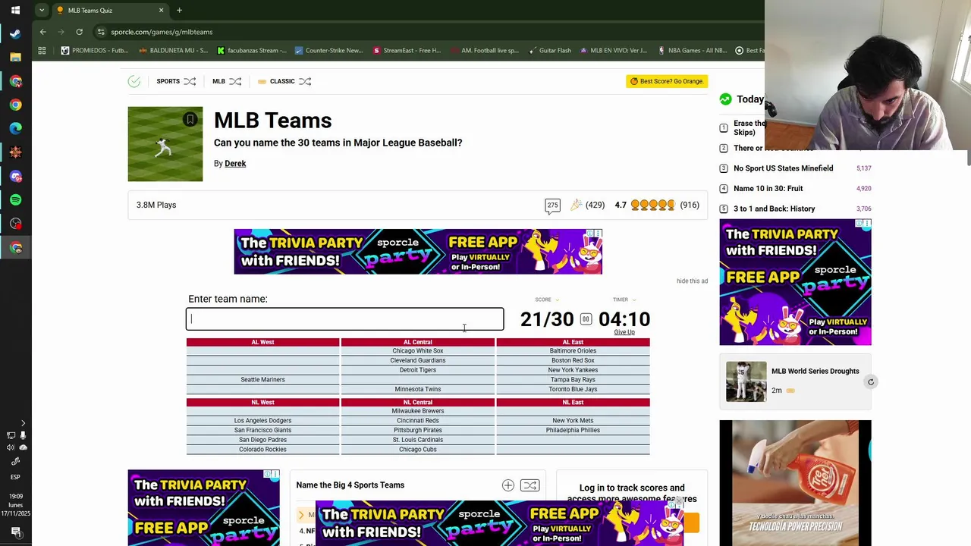Image resolution: width=971 pixels, height=546 pixels.
Task: Show hidden system tray icons
Action: coord(22,423)
